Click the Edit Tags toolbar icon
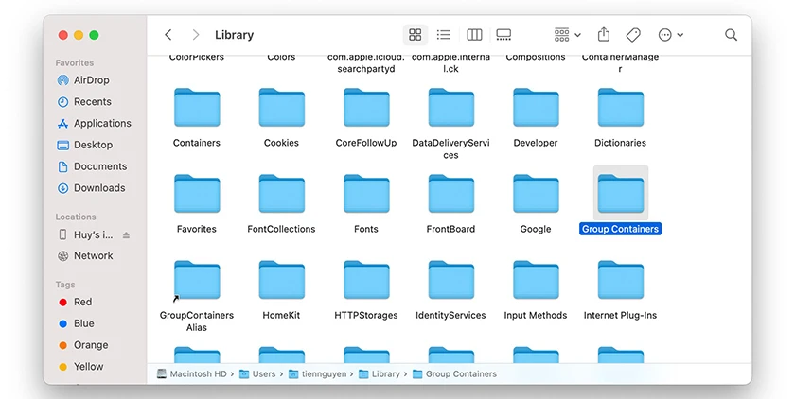The image size is (795, 399). pyautogui.click(x=633, y=34)
